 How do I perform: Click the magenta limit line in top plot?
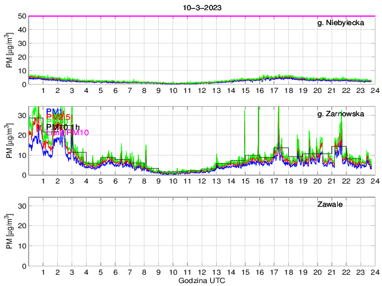coord(201,16)
